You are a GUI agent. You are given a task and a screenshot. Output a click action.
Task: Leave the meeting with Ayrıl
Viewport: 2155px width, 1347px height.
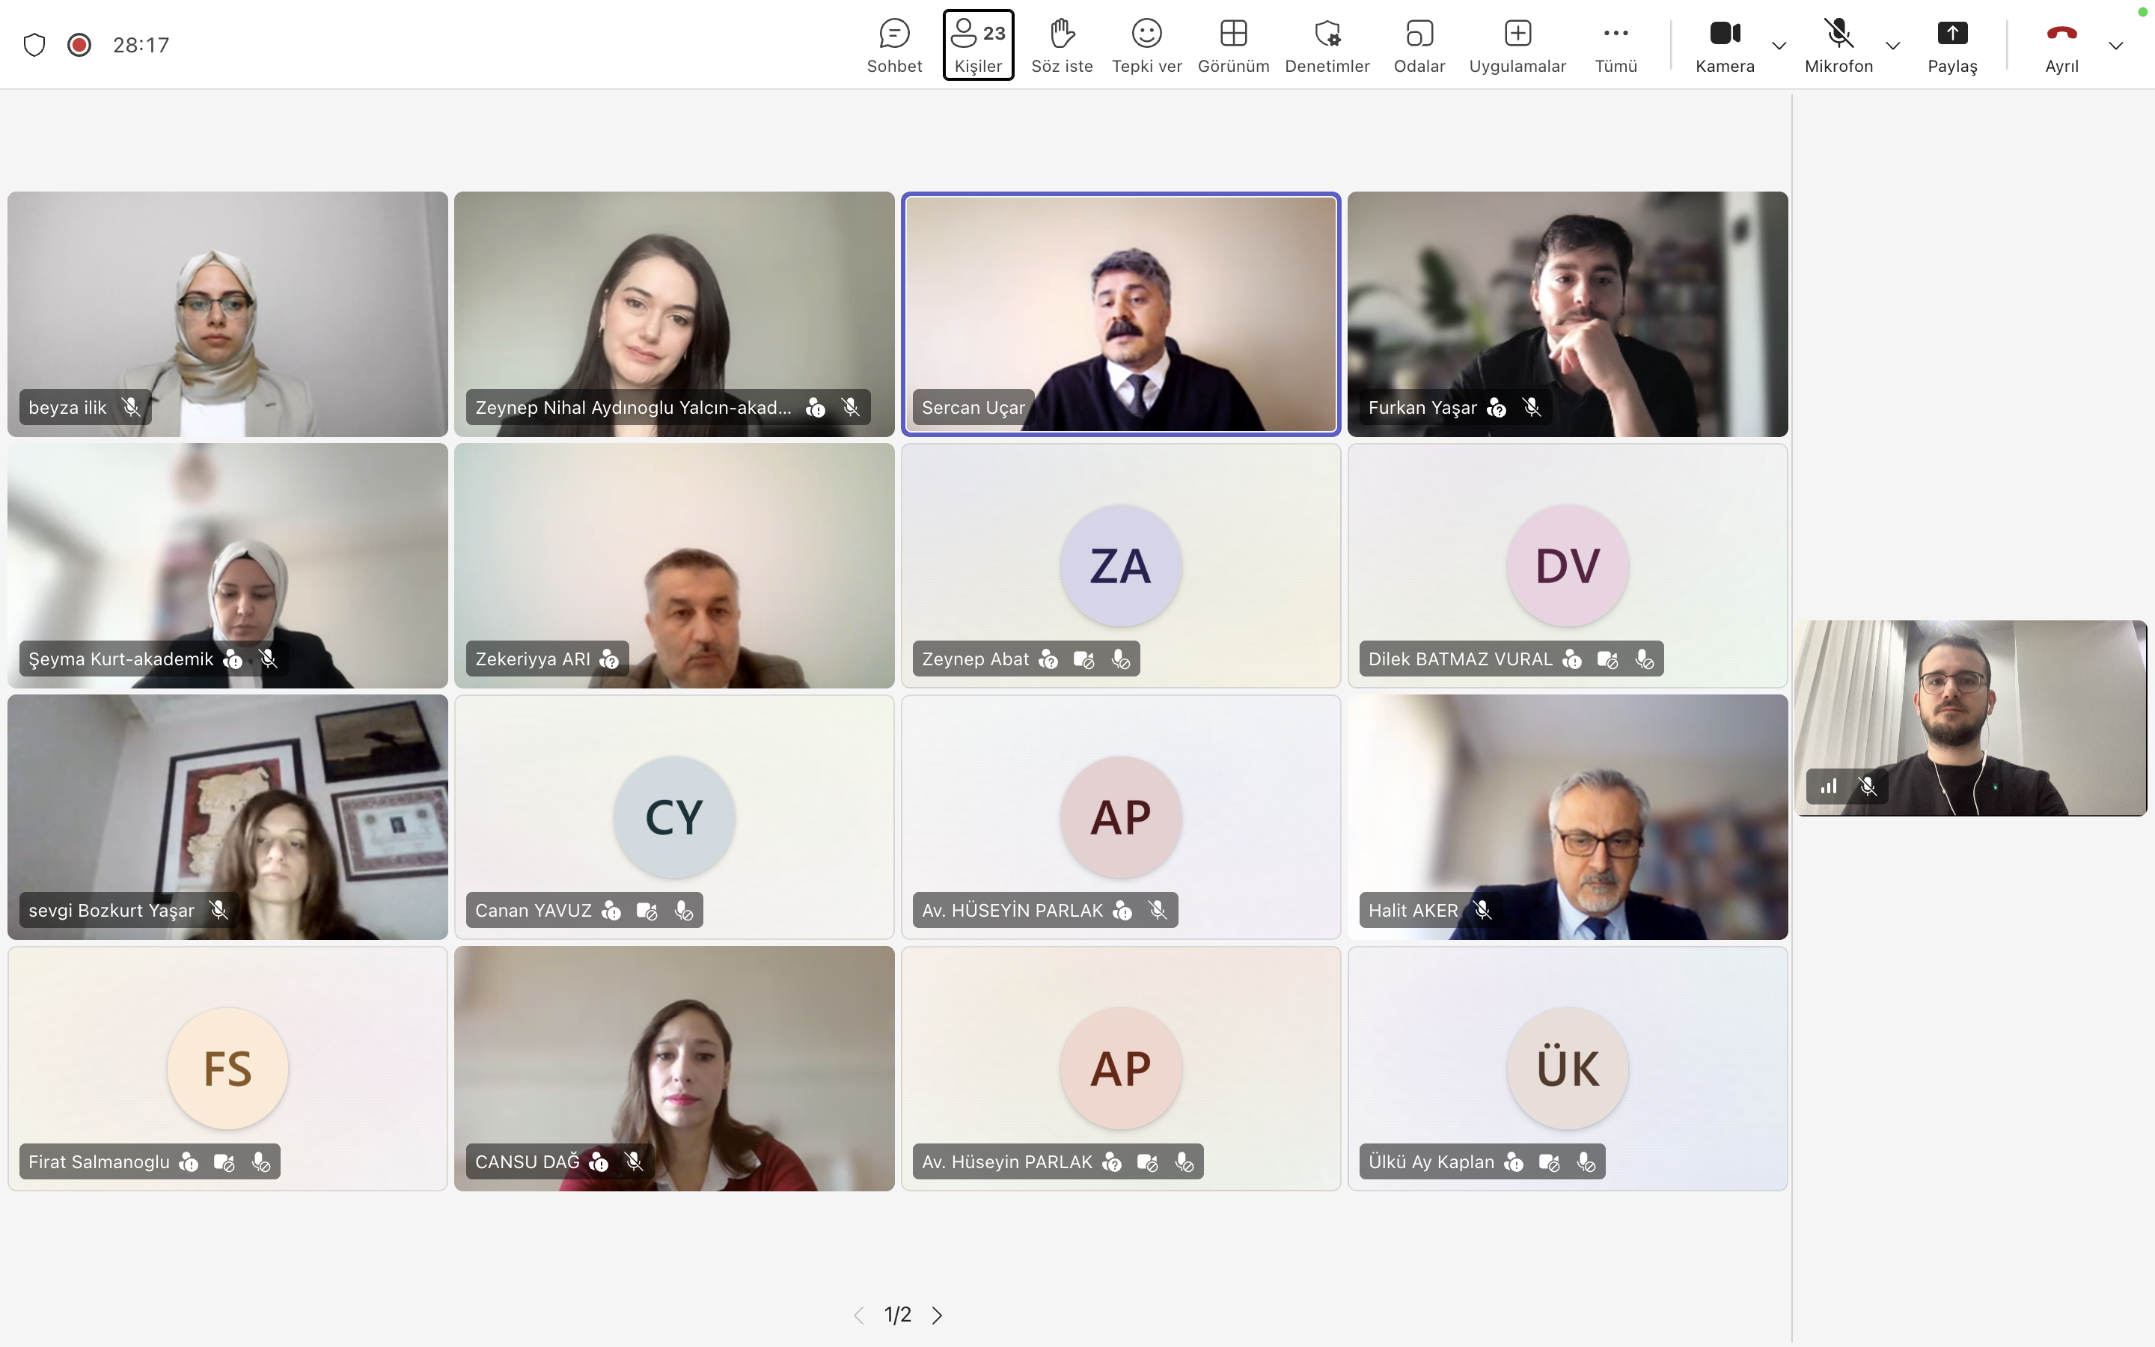coord(2061,45)
